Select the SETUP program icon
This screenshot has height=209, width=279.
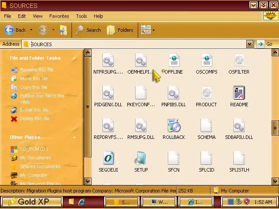click(140, 158)
